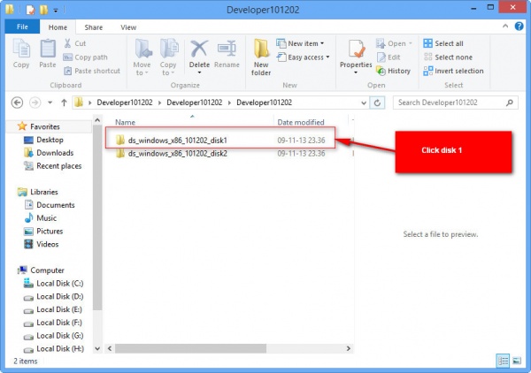Click Invert selection

(x=453, y=71)
